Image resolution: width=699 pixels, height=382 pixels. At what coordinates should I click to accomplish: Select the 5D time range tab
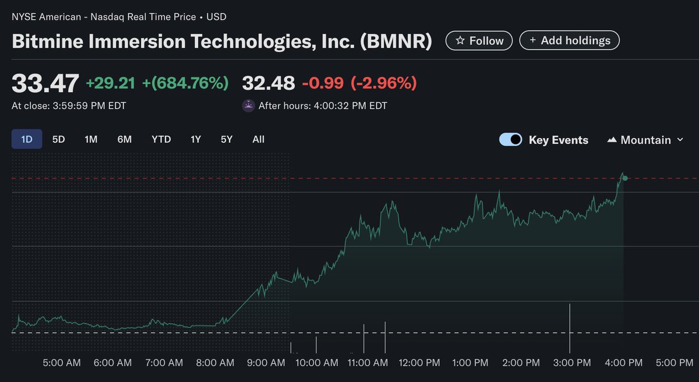[58, 139]
